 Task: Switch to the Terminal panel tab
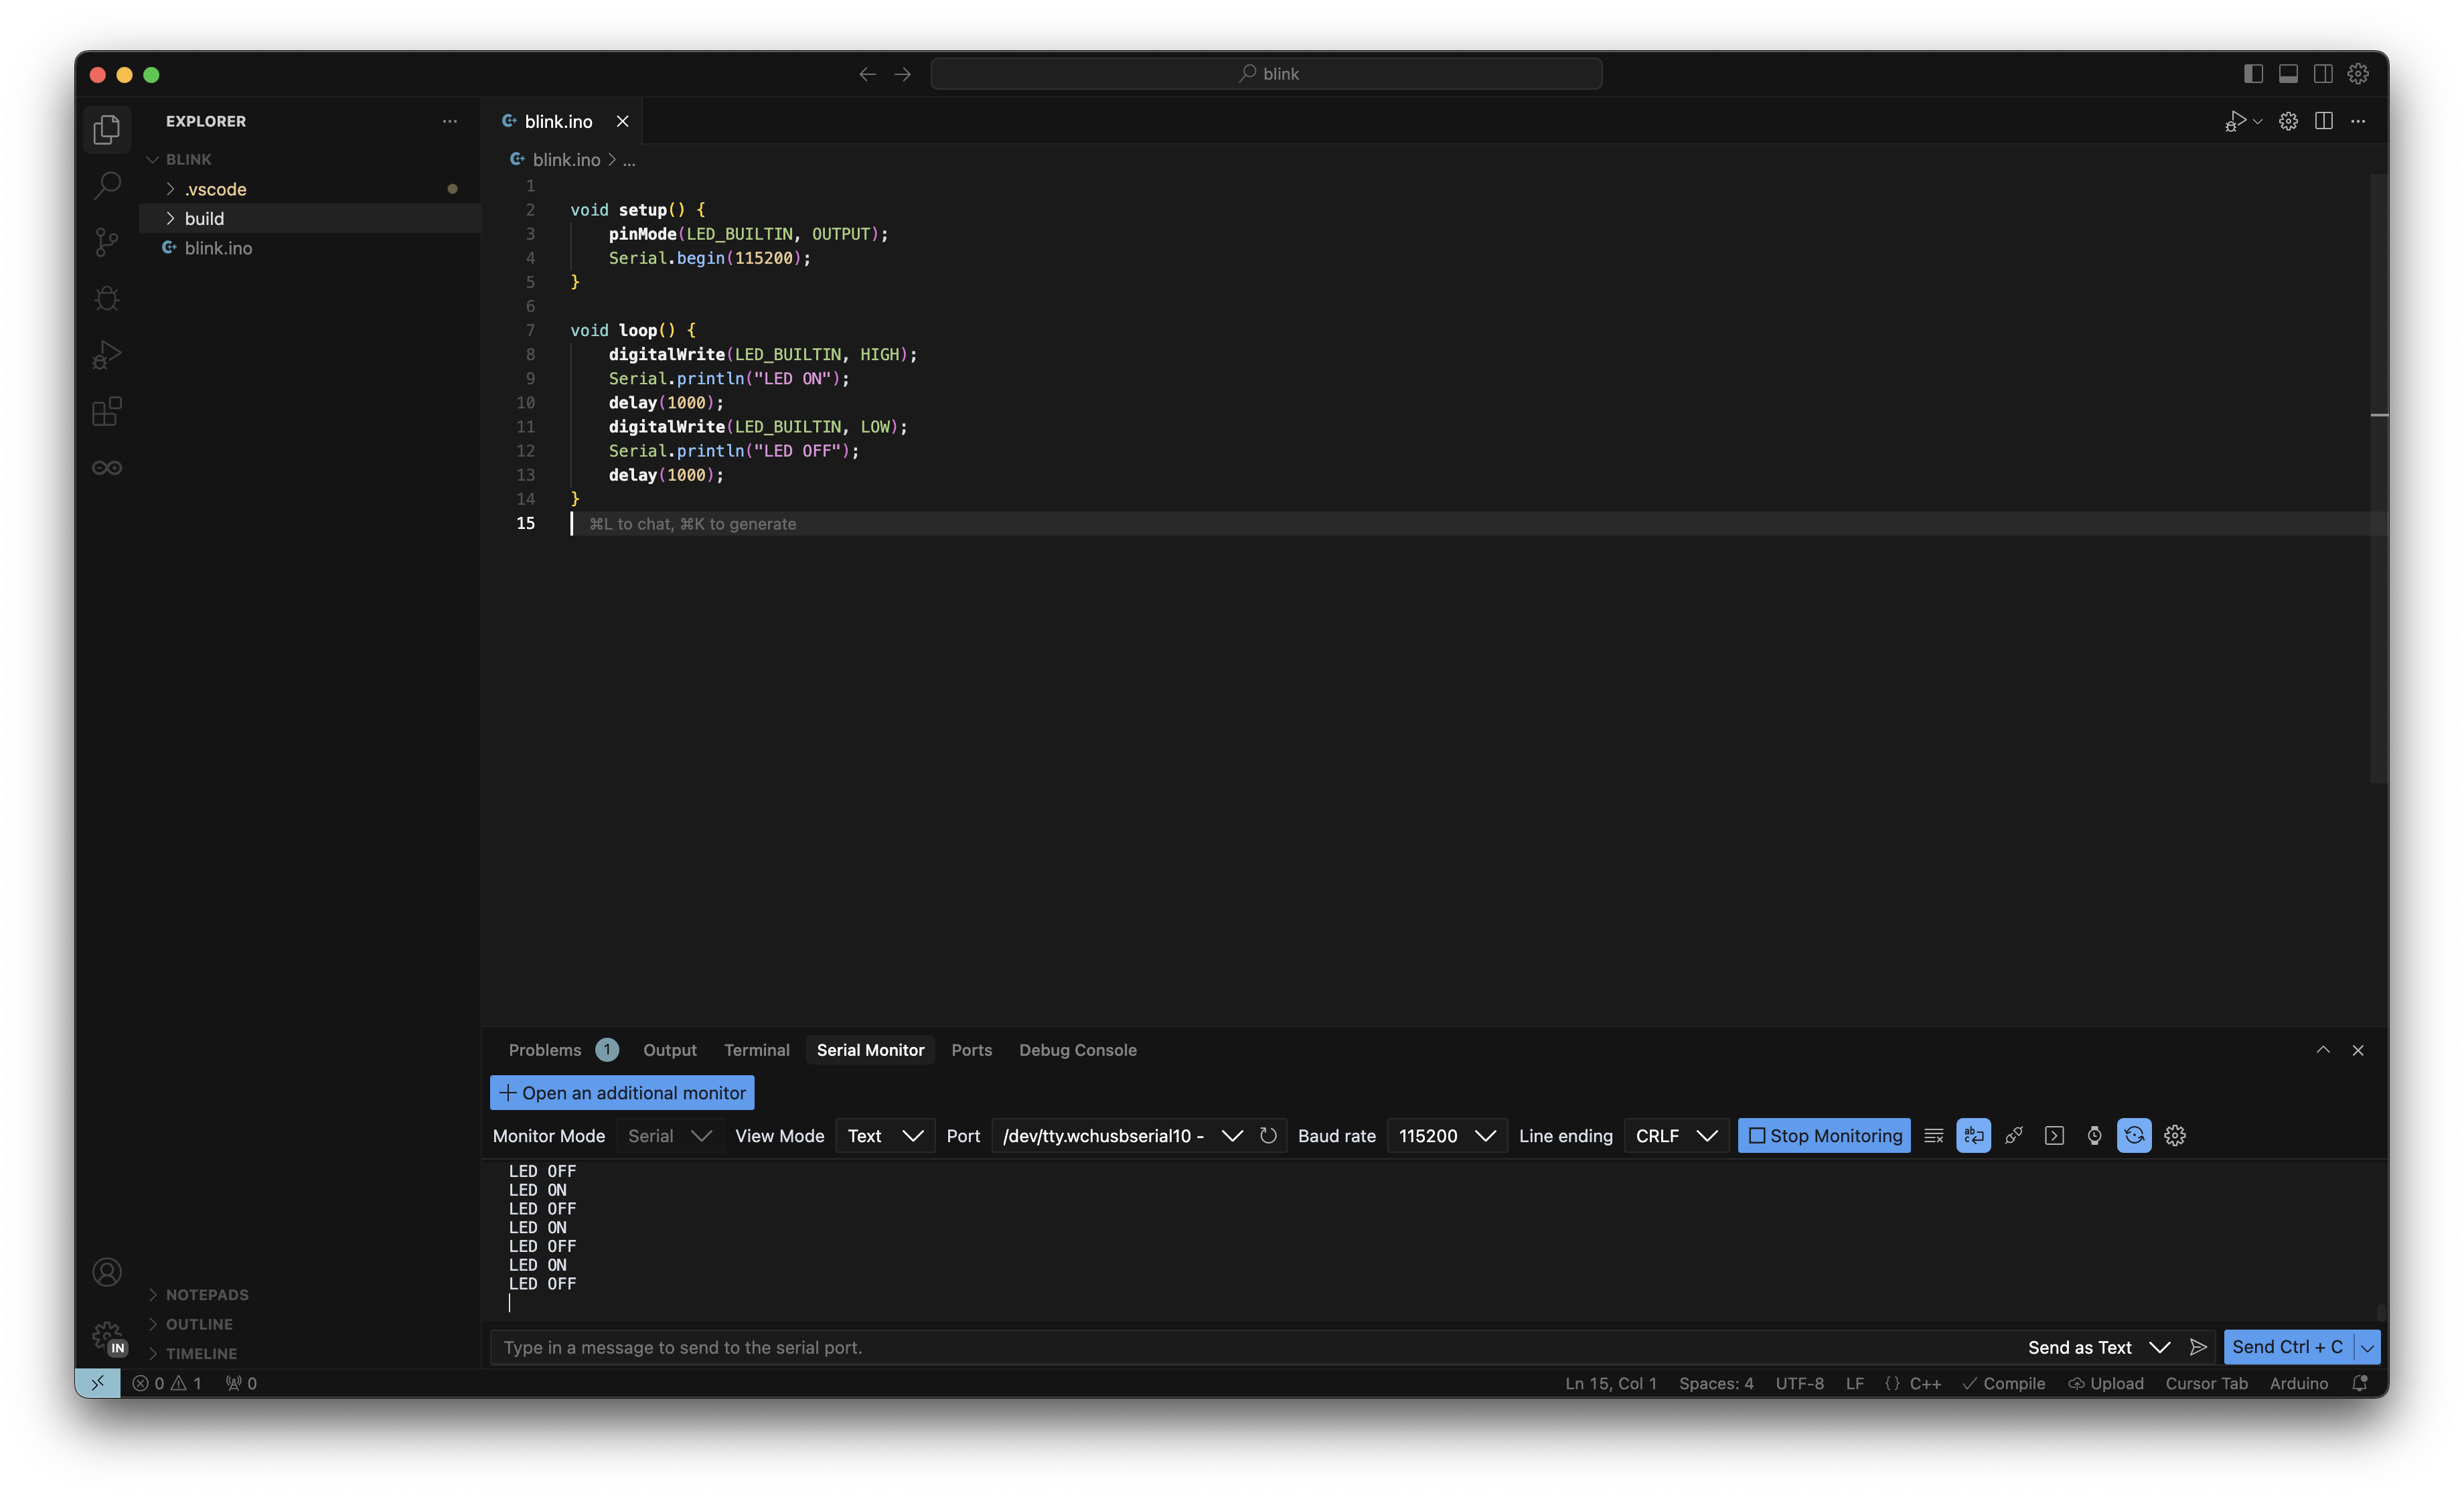(756, 1050)
